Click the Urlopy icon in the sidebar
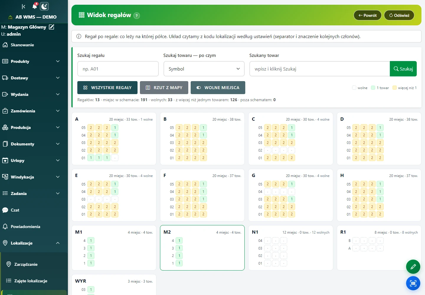This screenshot has height=295, width=425. coord(5,160)
